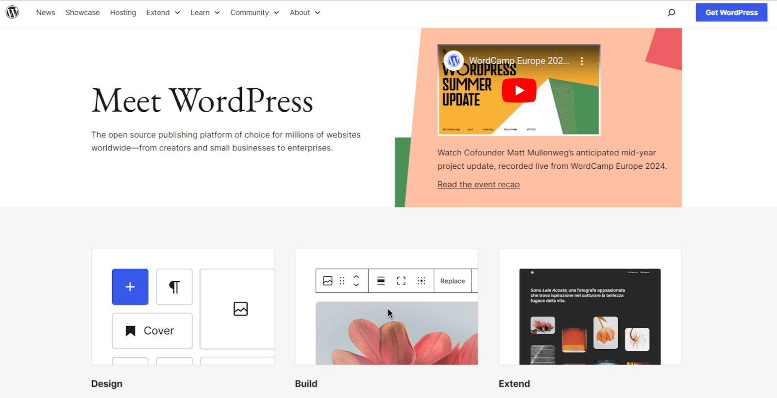This screenshot has width=777, height=398.
Task: Click the Cover block label
Action: [x=159, y=331]
